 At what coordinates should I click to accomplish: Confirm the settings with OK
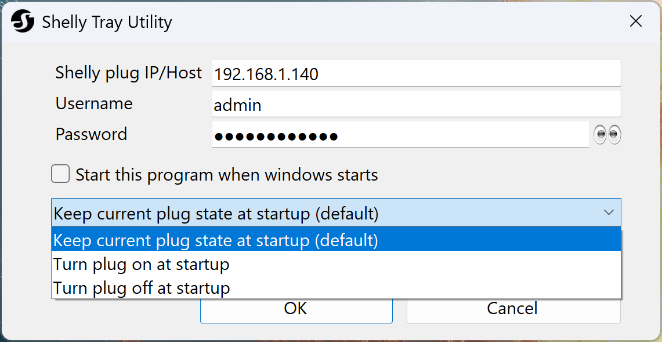click(x=296, y=308)
